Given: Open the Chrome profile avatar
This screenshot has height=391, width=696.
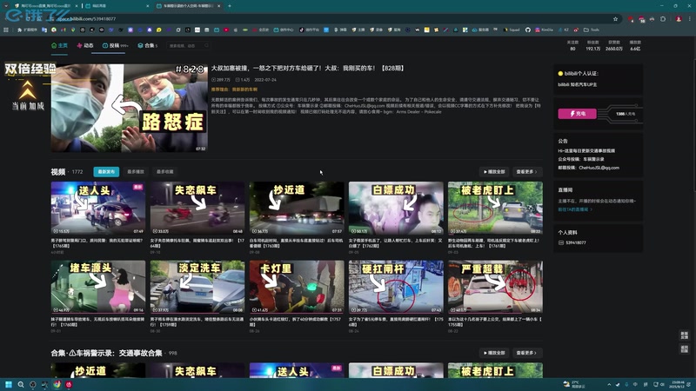Looking at the screenshot, I should (x=679, y=19).
